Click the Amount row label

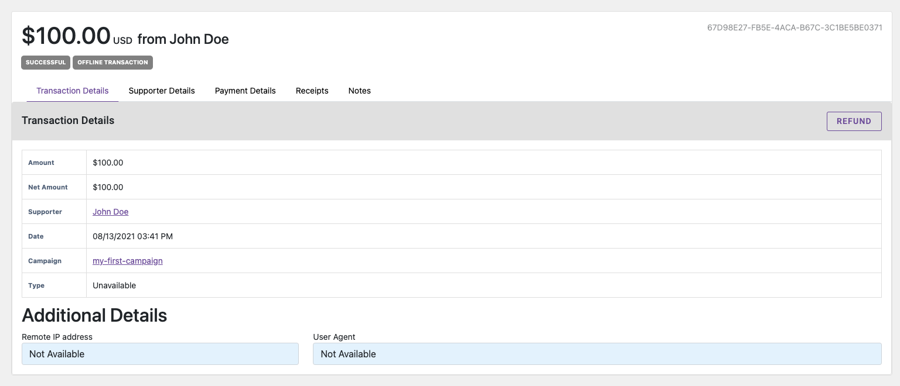41,163
